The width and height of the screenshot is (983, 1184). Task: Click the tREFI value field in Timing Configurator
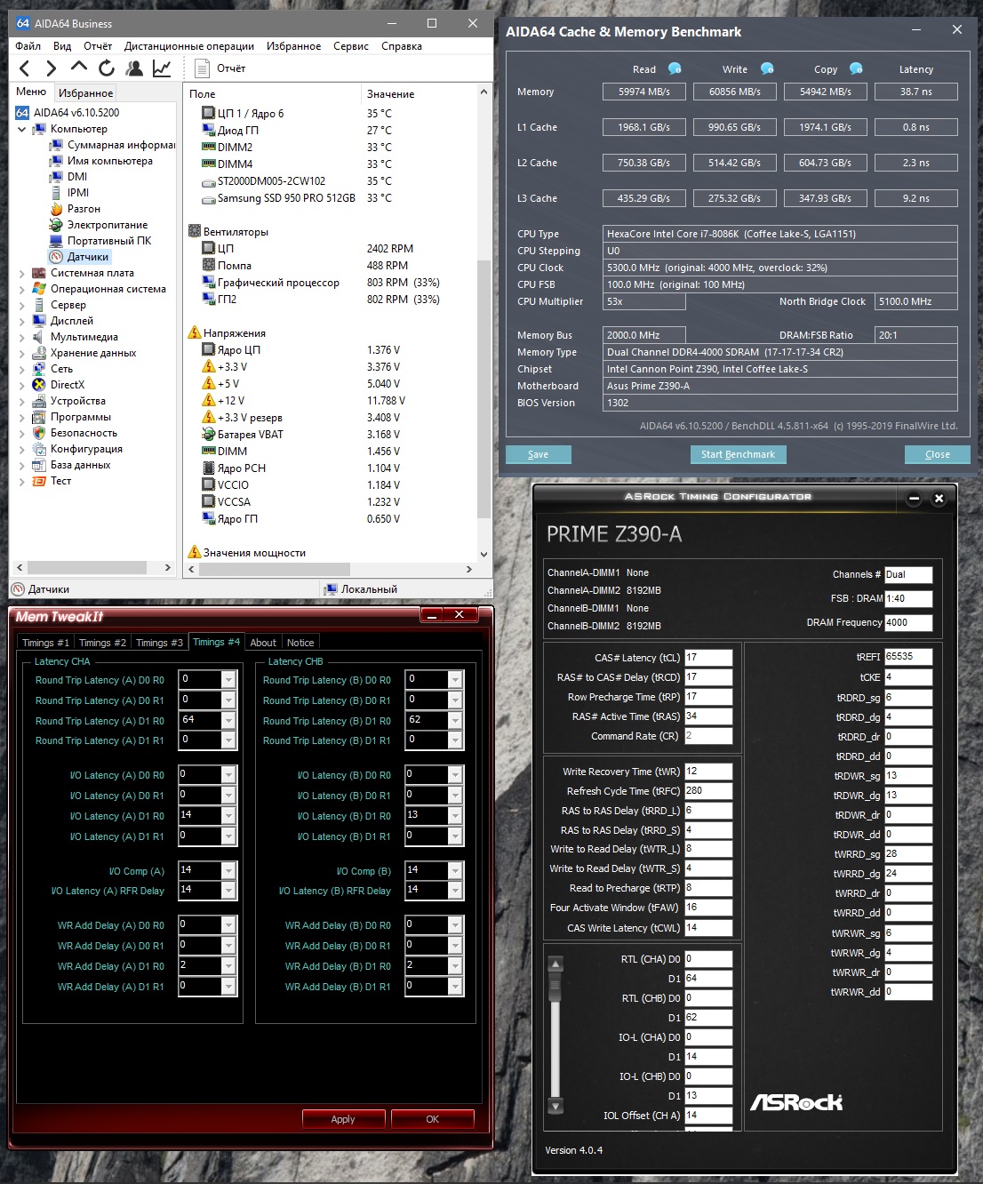(908, 657)
